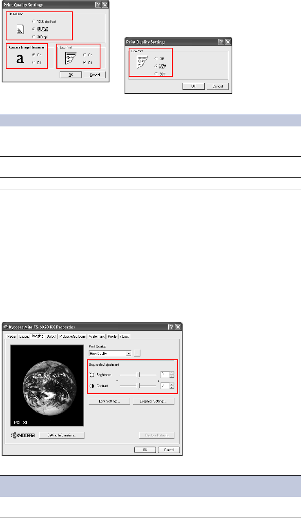Choose the 50% EcoPrint option
Image resolution: width=301 pixels, height=518 pixels.
pyautogui.click(x=156, y=73)
